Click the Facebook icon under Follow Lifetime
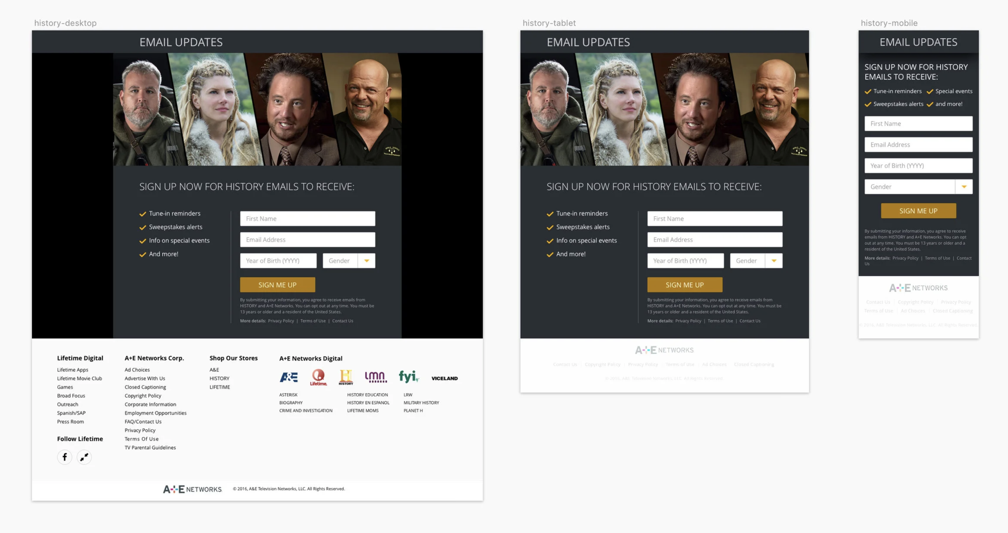Image resolution: width=1008 pixels, height=533 pixels. (64, 457)
